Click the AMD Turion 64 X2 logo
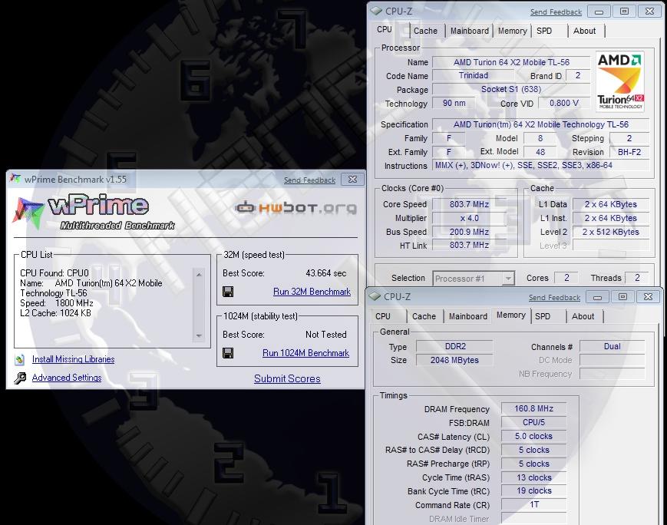 pos(619,81)
